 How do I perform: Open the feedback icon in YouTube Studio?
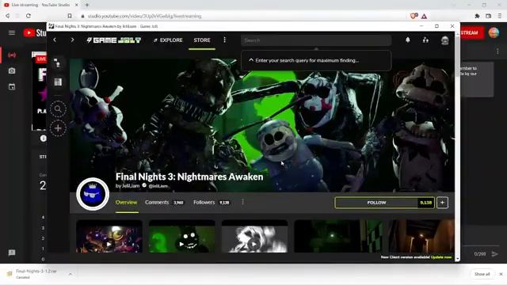point(12,253)
